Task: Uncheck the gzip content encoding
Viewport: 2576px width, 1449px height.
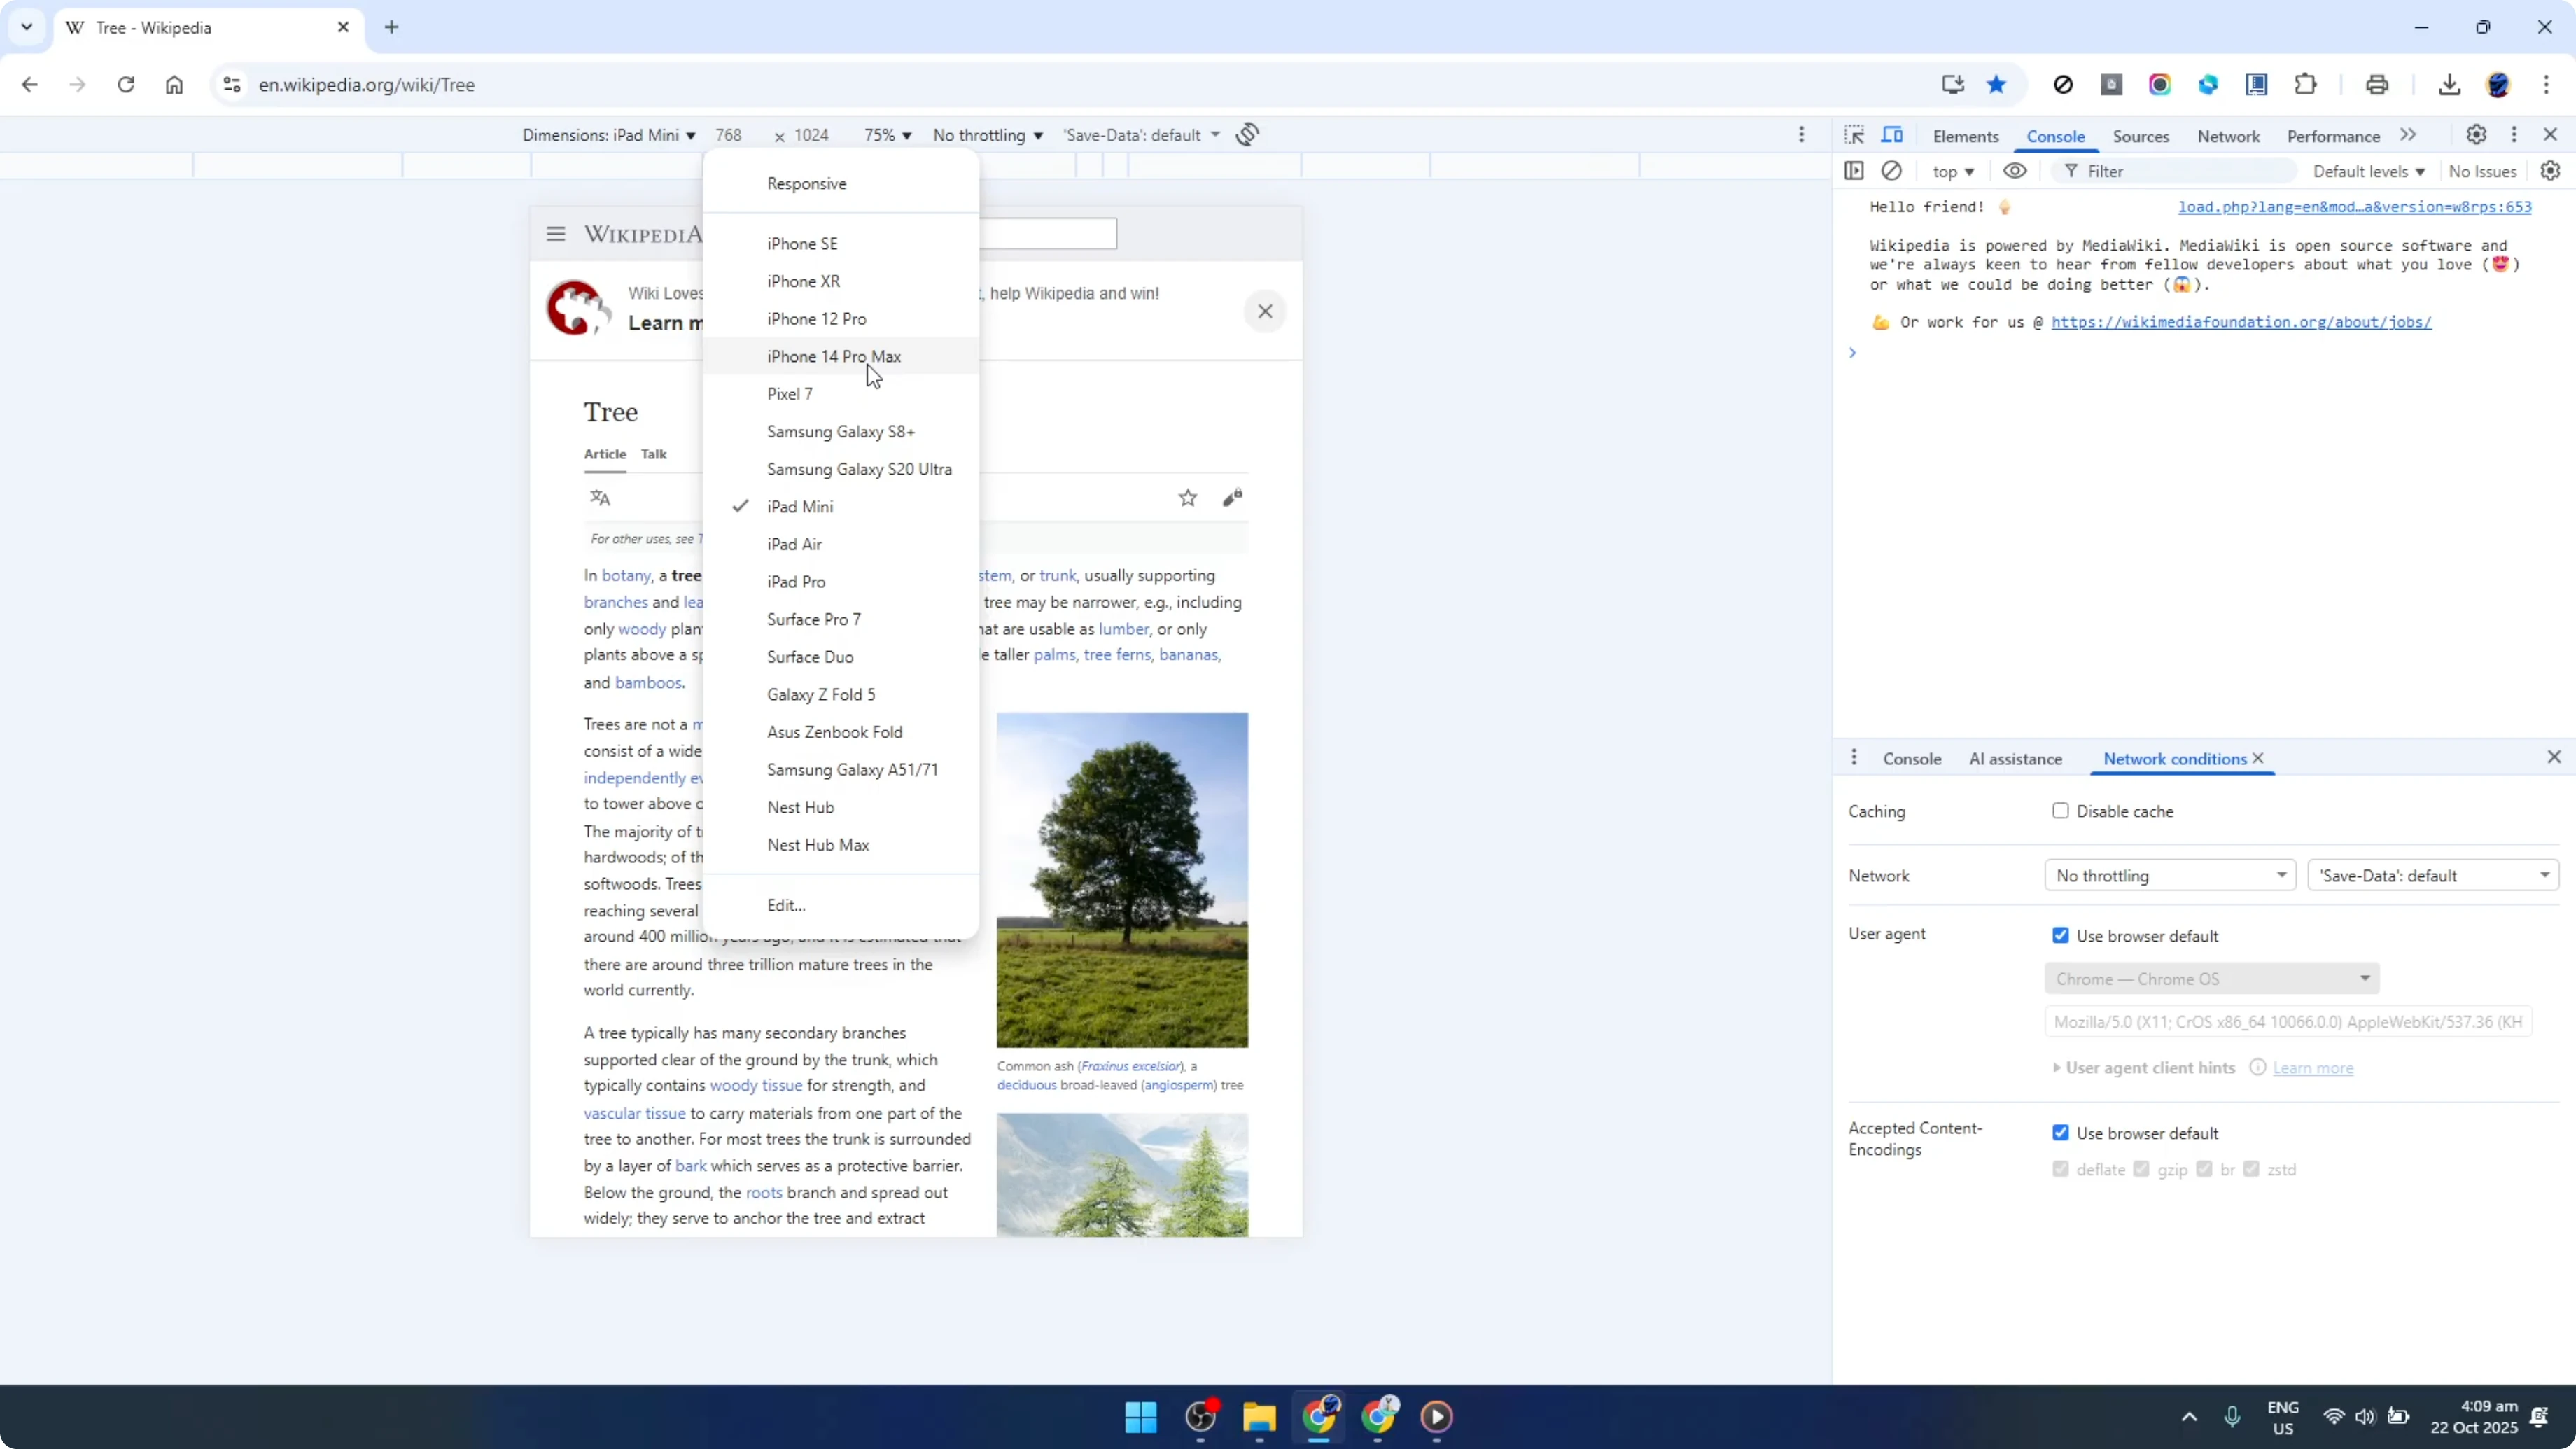Action: point(2141,1169)
